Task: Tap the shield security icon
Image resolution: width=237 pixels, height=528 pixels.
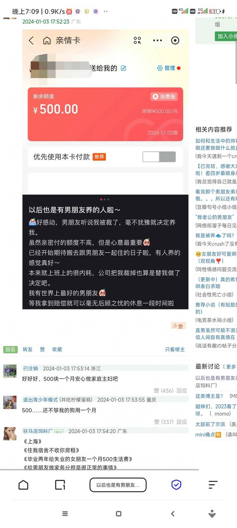Action: coord(176,485)
